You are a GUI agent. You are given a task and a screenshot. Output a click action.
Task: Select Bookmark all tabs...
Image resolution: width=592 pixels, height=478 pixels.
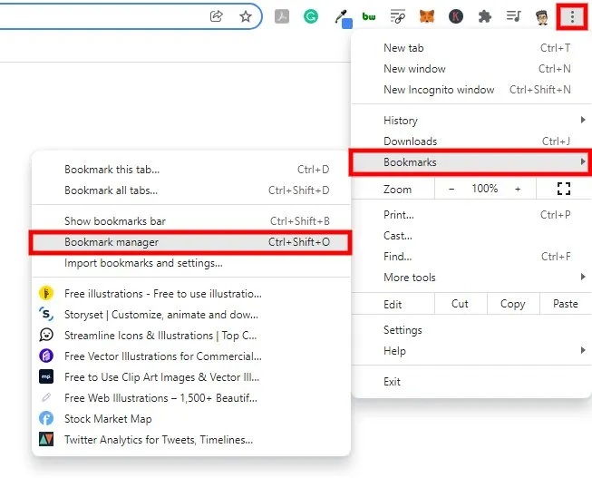[191, 190]
